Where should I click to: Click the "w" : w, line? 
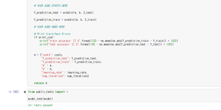pos(47,66)
